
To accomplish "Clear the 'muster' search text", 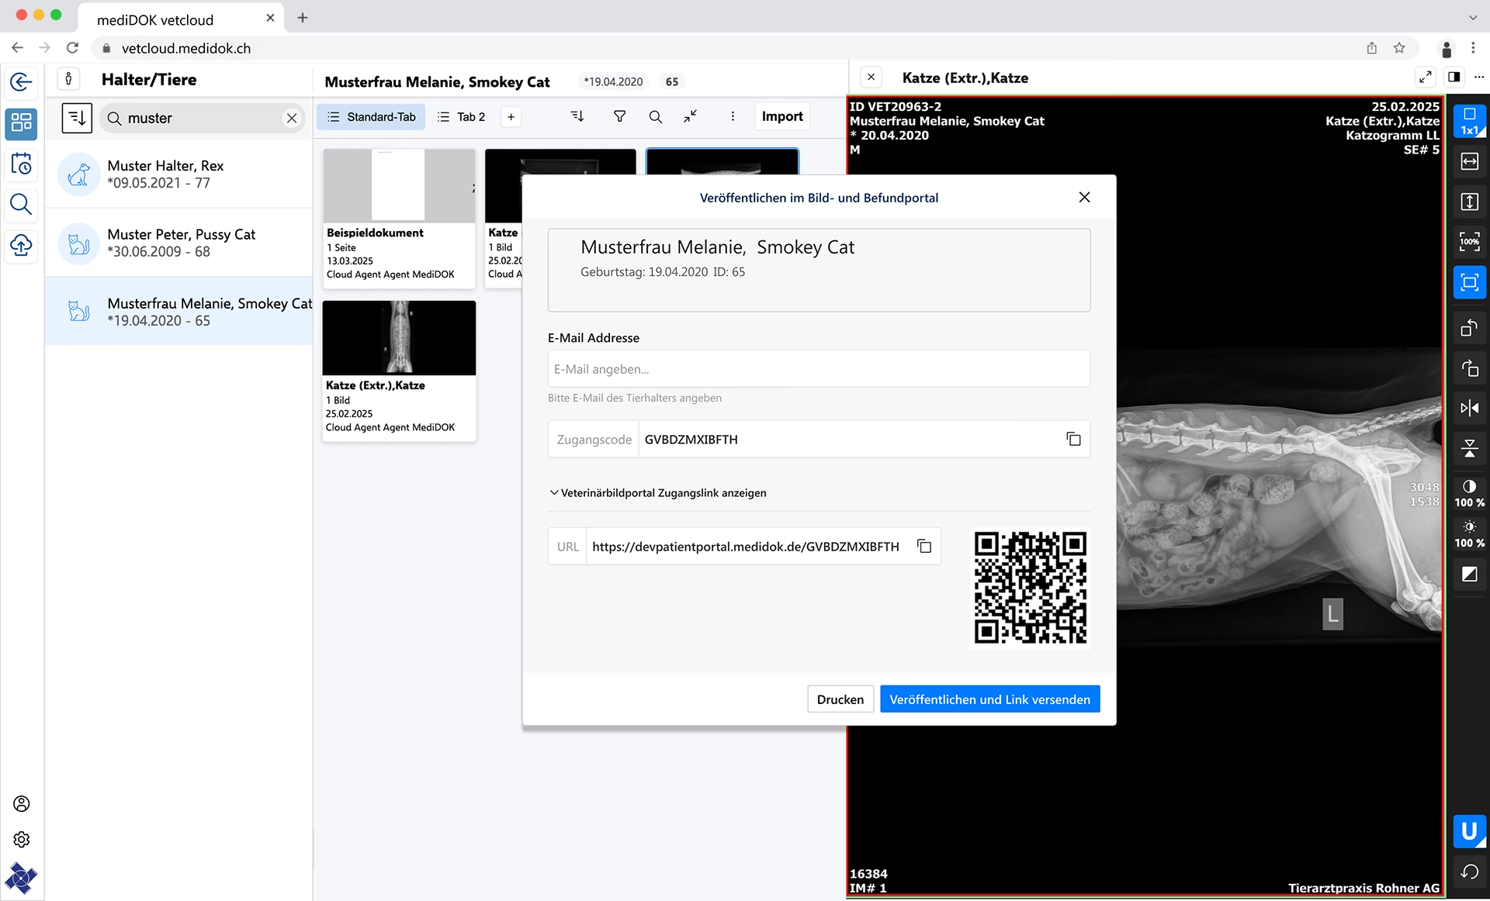I will pos(292,119).
